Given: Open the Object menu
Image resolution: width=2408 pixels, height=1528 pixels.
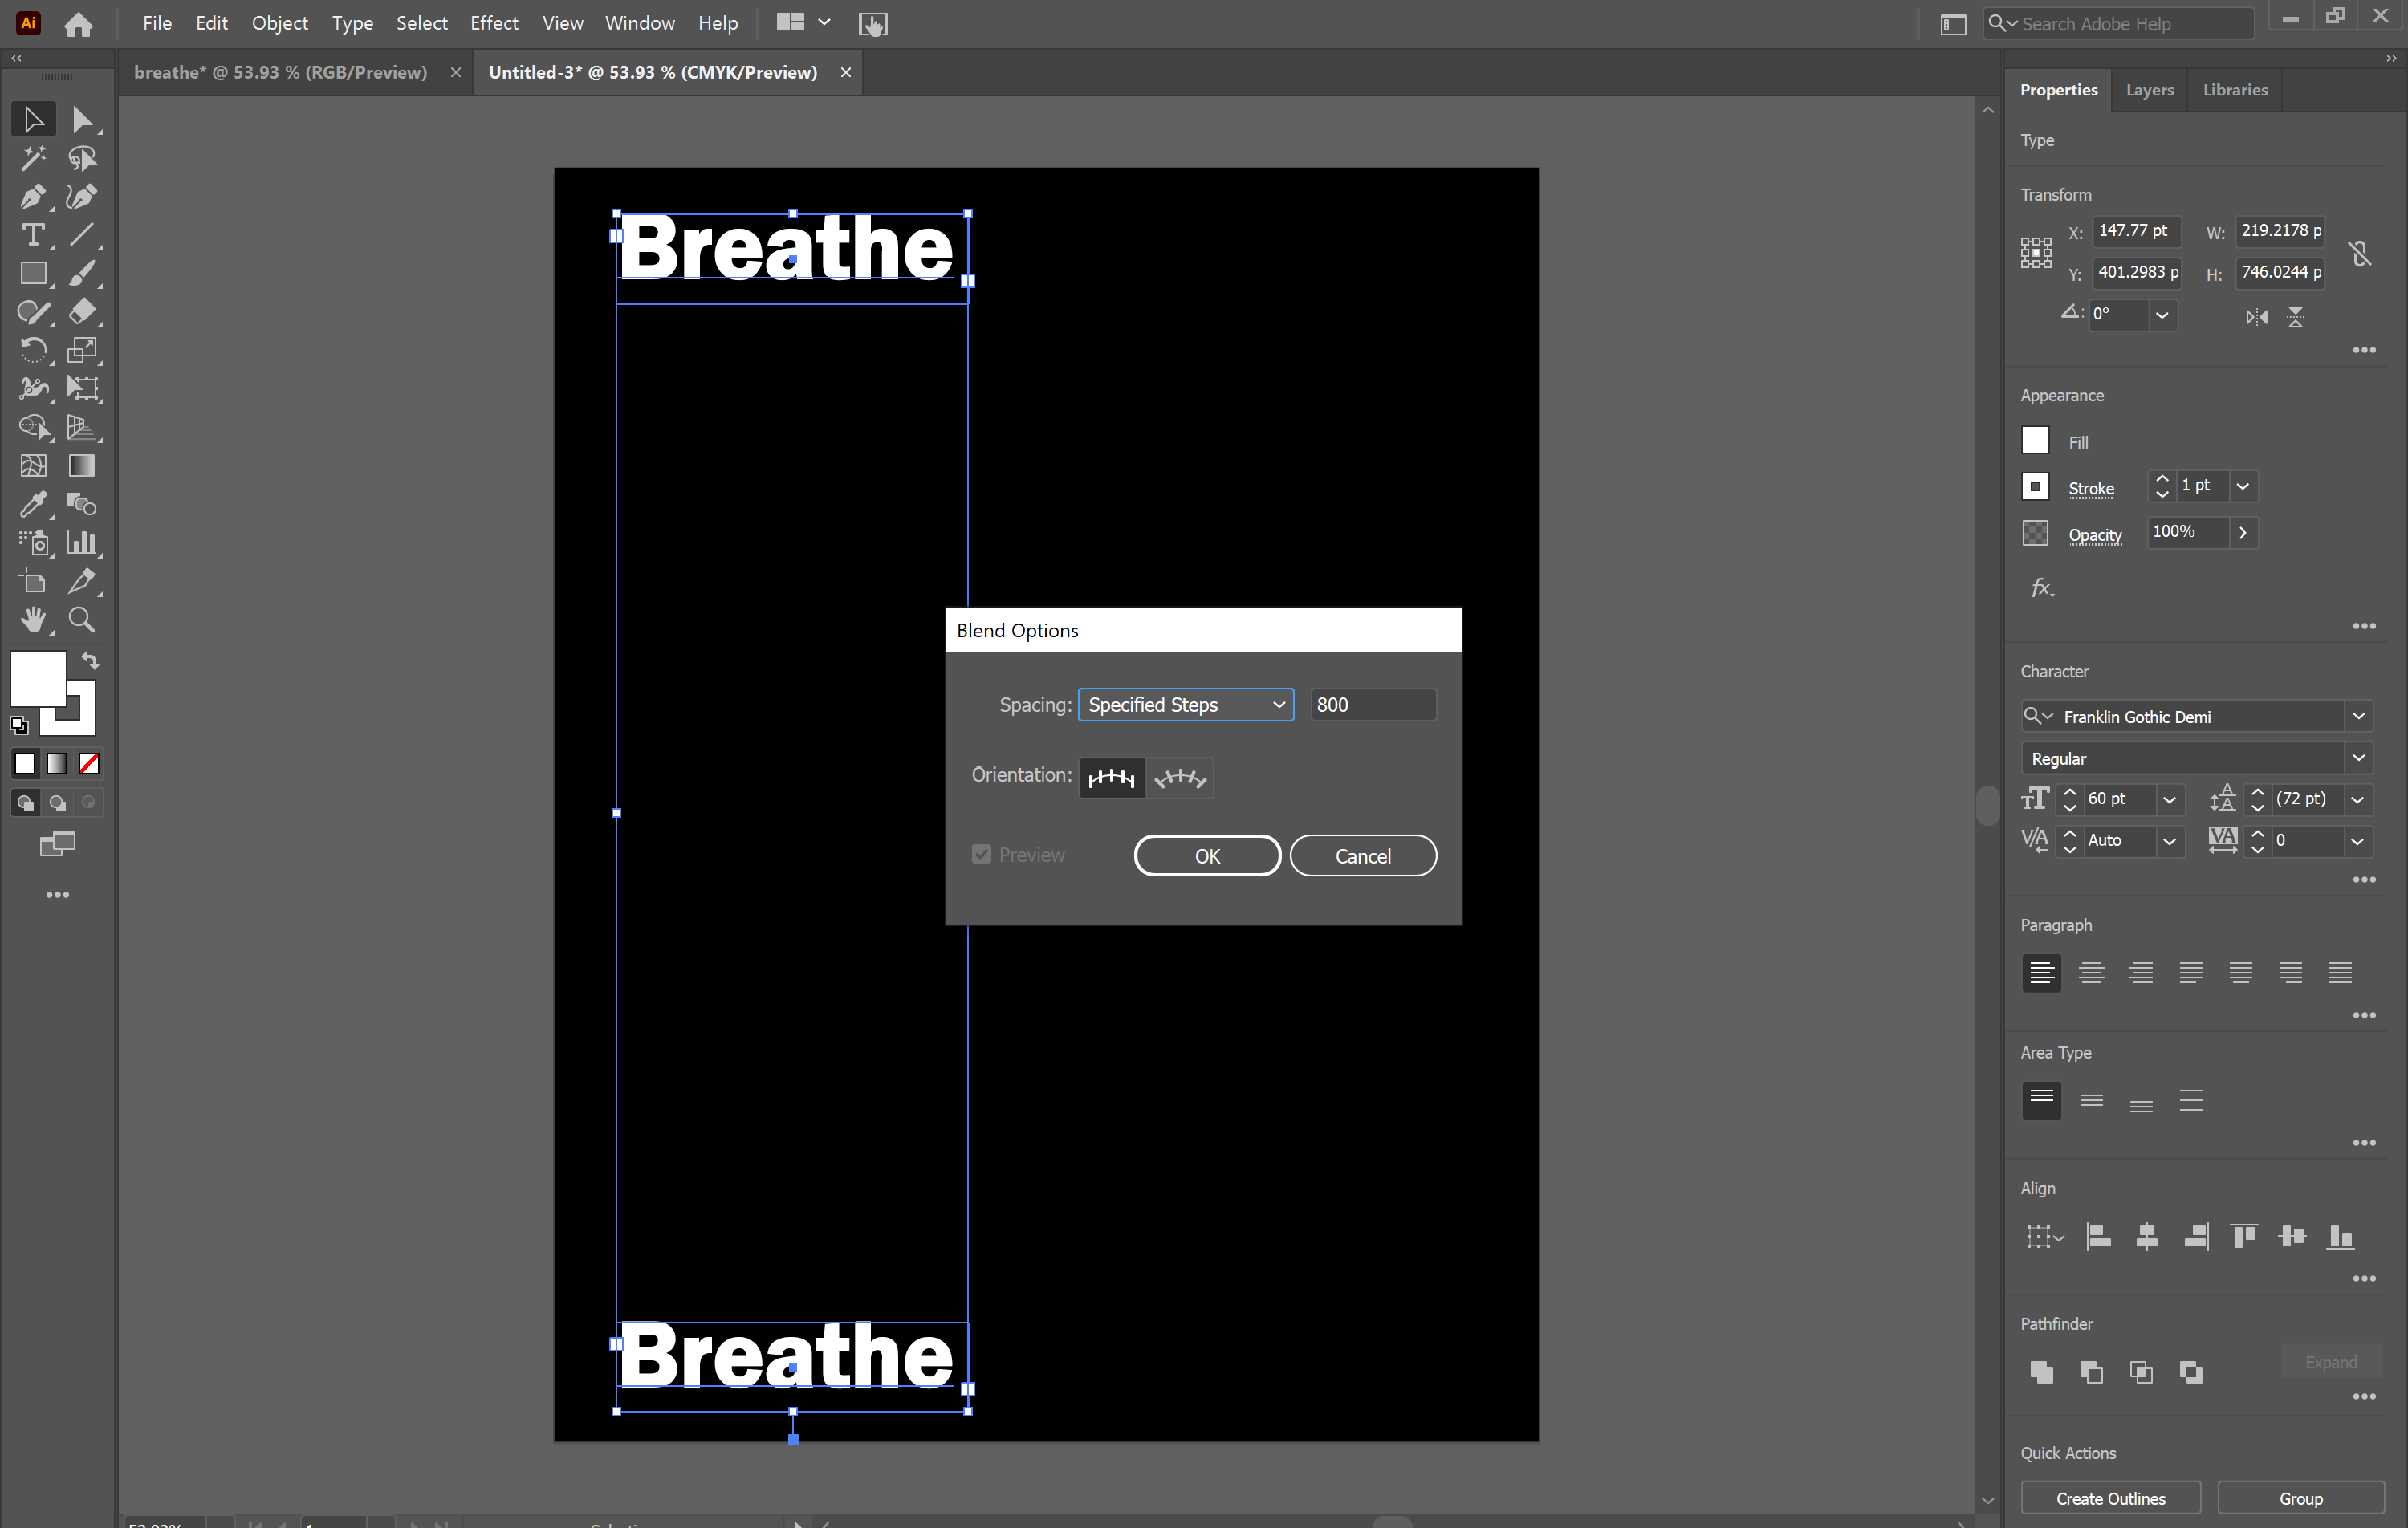Looking at the screenshot, I should (279, 22).
